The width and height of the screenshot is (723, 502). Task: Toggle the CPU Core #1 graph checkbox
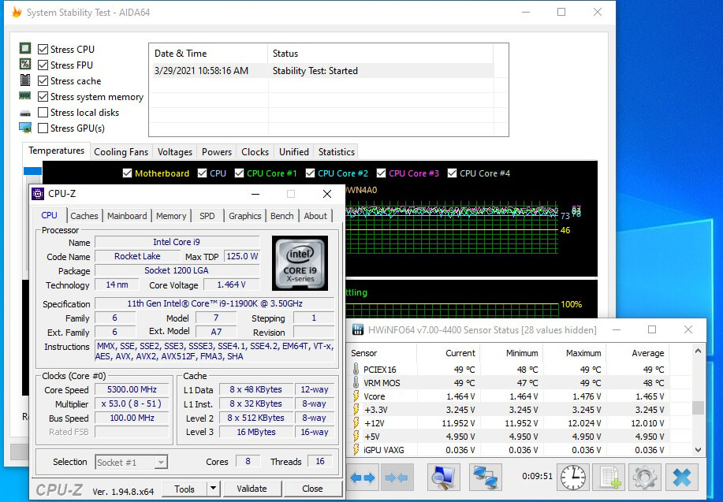[x=238, y=173]
